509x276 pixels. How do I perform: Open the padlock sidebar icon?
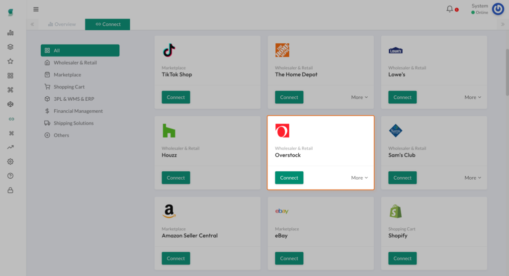(x=10, y=190)
